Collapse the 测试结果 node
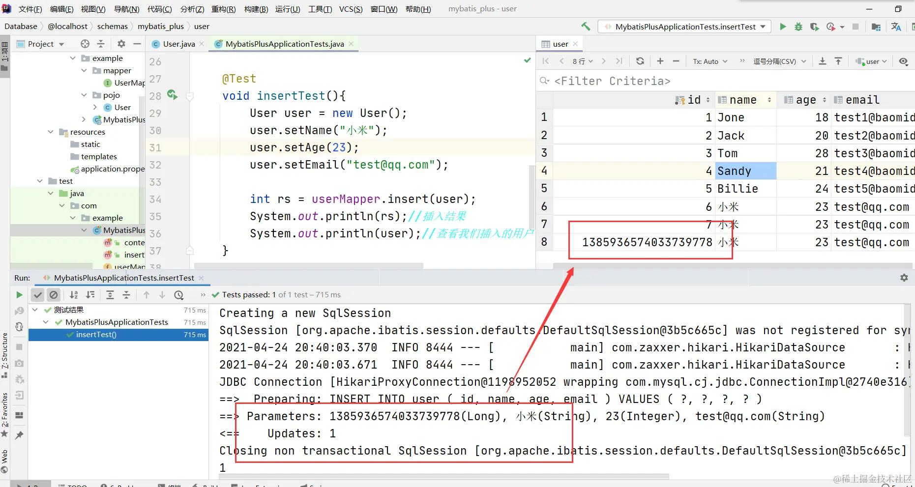 click(x=35, y=310)
